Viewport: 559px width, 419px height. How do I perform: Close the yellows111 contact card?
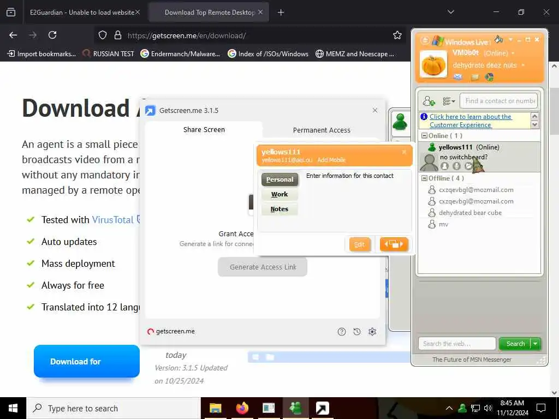coord(404,152)
